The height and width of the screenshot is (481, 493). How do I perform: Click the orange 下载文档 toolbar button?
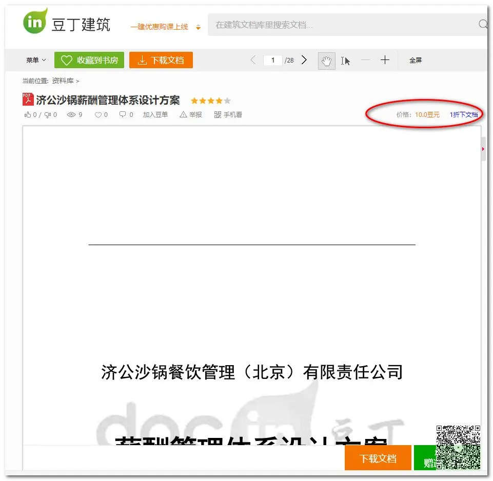pos(161,60)
